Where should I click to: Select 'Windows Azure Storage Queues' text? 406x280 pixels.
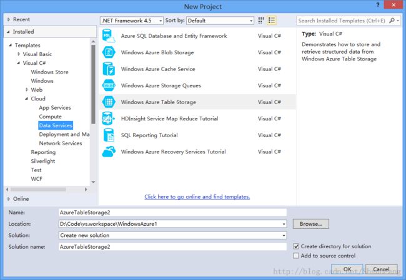coord(161,85)
